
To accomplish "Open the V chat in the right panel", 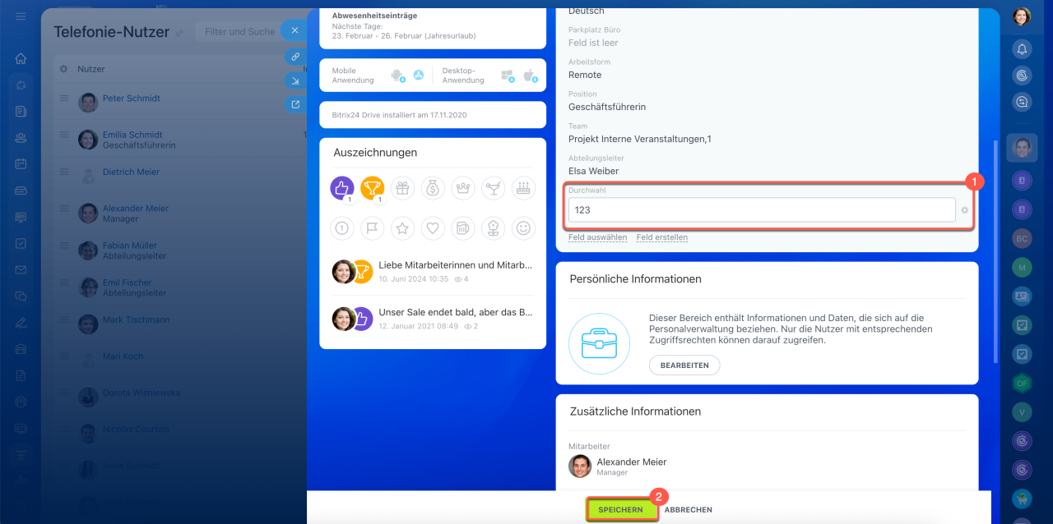I will click(1022, 411).
